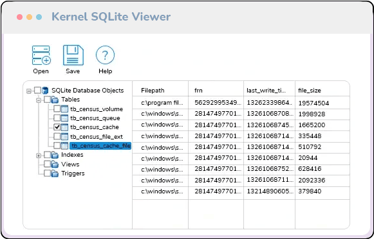The height and width of the screenshot is (239, 374).
Task: Check the tb_census_volume checkbox
Action: click(x=57, y=109)
